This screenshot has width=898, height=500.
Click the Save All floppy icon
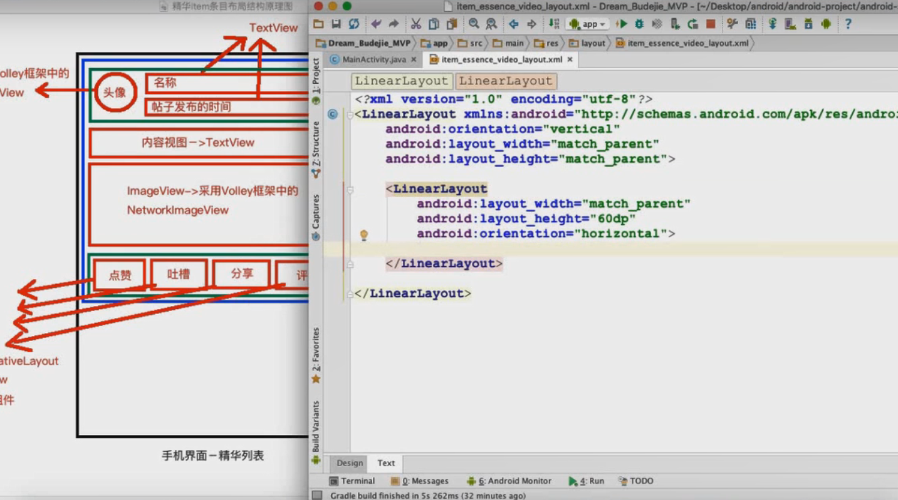click(x=337, y=24)
